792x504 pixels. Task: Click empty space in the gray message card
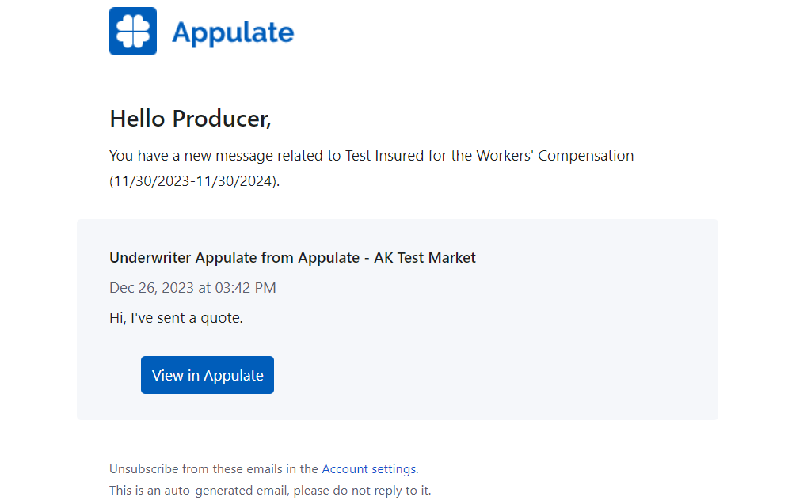(x=554, y=348)
